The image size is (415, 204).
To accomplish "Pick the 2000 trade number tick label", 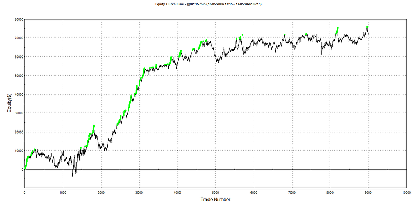I will [x=101, y=192].
